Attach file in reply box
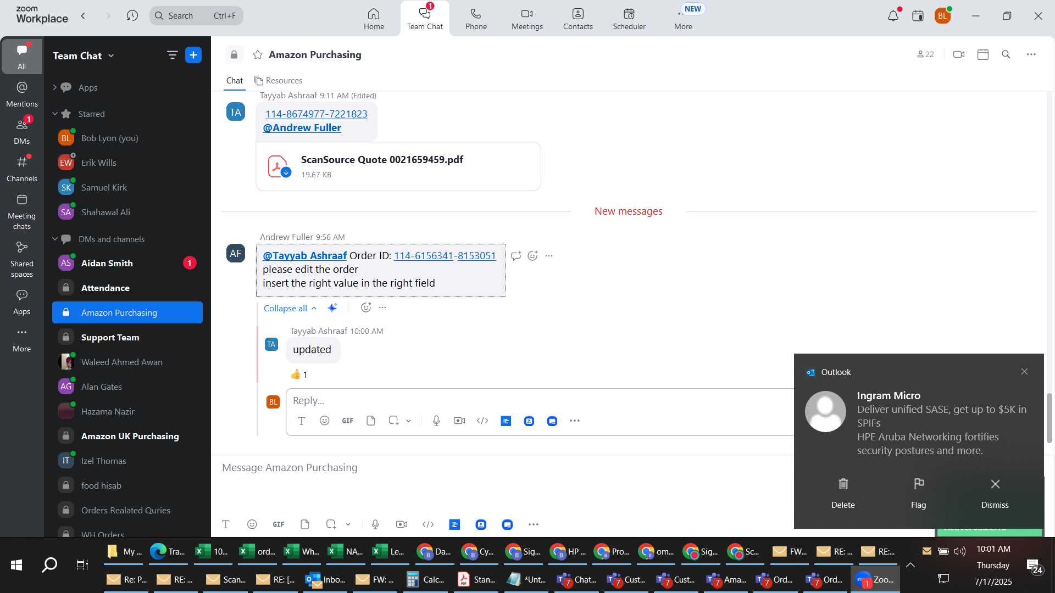This screenshot has width=1055, height=593. 371,421
